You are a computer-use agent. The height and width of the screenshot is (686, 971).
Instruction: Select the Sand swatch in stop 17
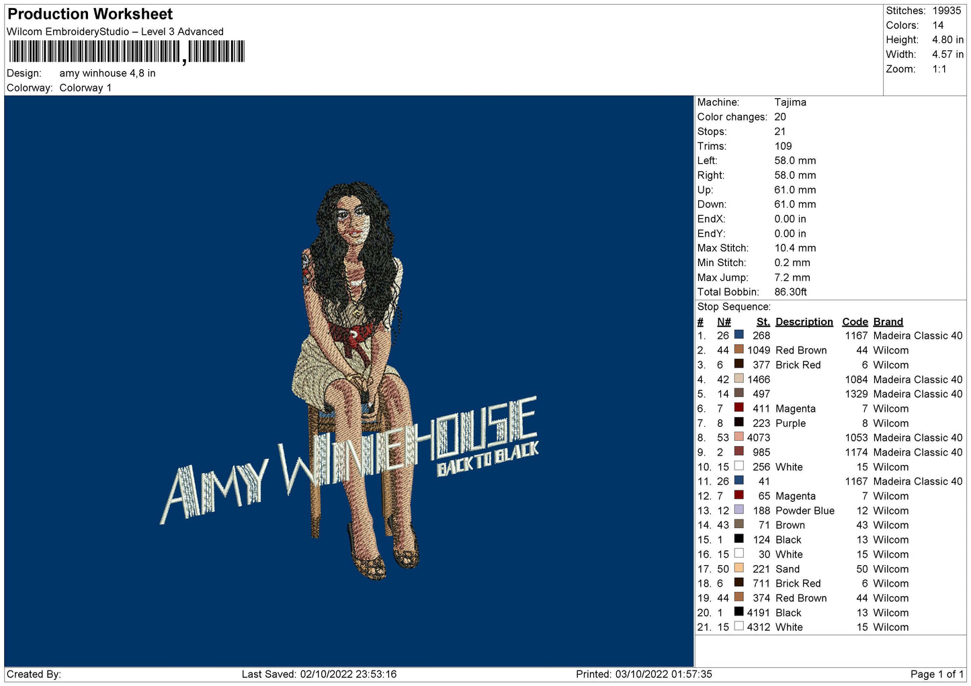click(x=739, y=568)
